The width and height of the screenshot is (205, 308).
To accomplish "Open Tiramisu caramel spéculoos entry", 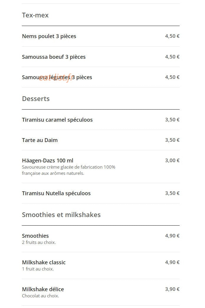I will point(101,120).
